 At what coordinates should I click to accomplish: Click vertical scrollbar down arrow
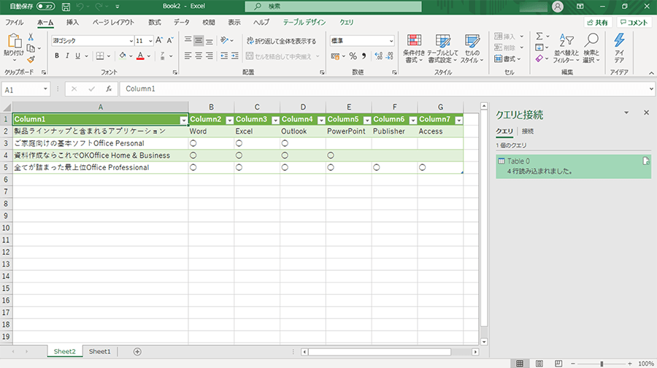tap(484, 342)
